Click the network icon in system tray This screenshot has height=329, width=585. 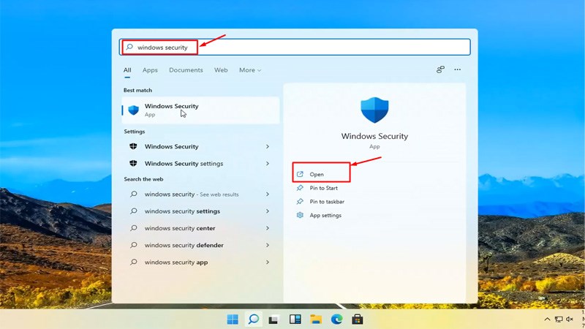pyautogui.click(x=559, y=319)
